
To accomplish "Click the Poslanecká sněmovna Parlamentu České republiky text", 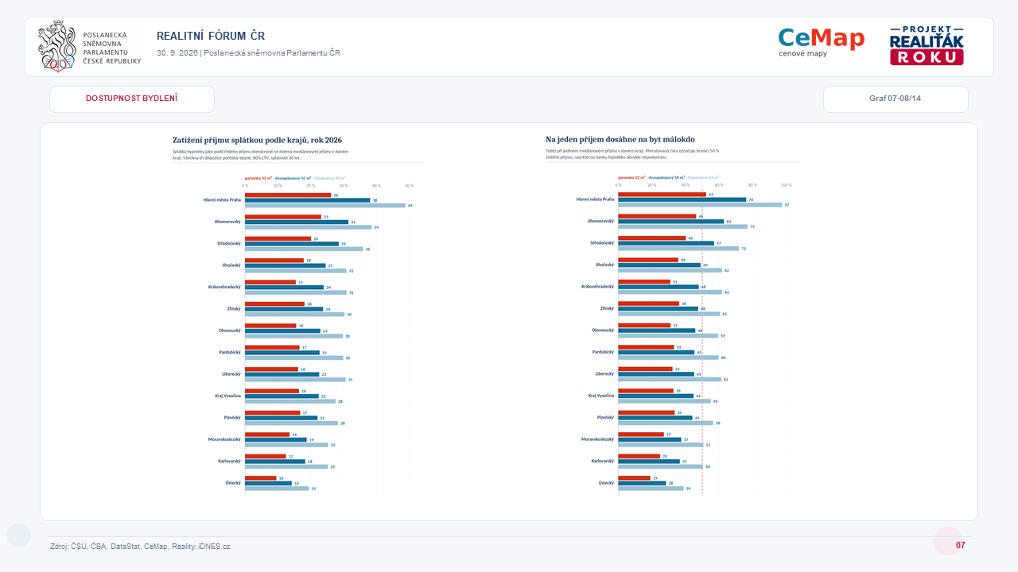I will [x=112, y=48].
